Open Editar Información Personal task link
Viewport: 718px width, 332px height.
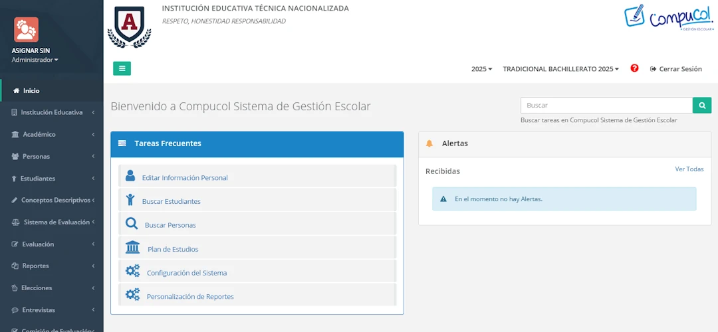click(x=185, y=178)
